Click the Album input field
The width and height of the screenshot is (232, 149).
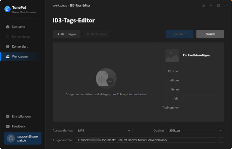point(201,80)
